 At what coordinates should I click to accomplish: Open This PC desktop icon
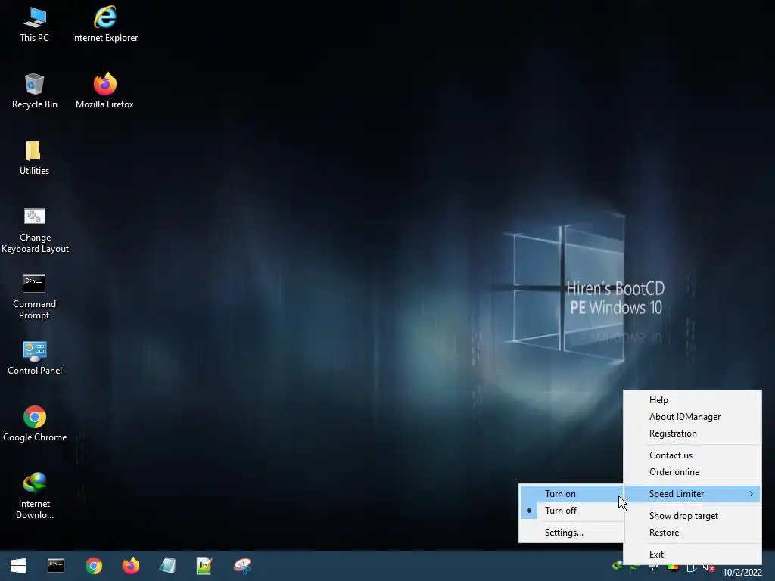(x=35, y=25)
